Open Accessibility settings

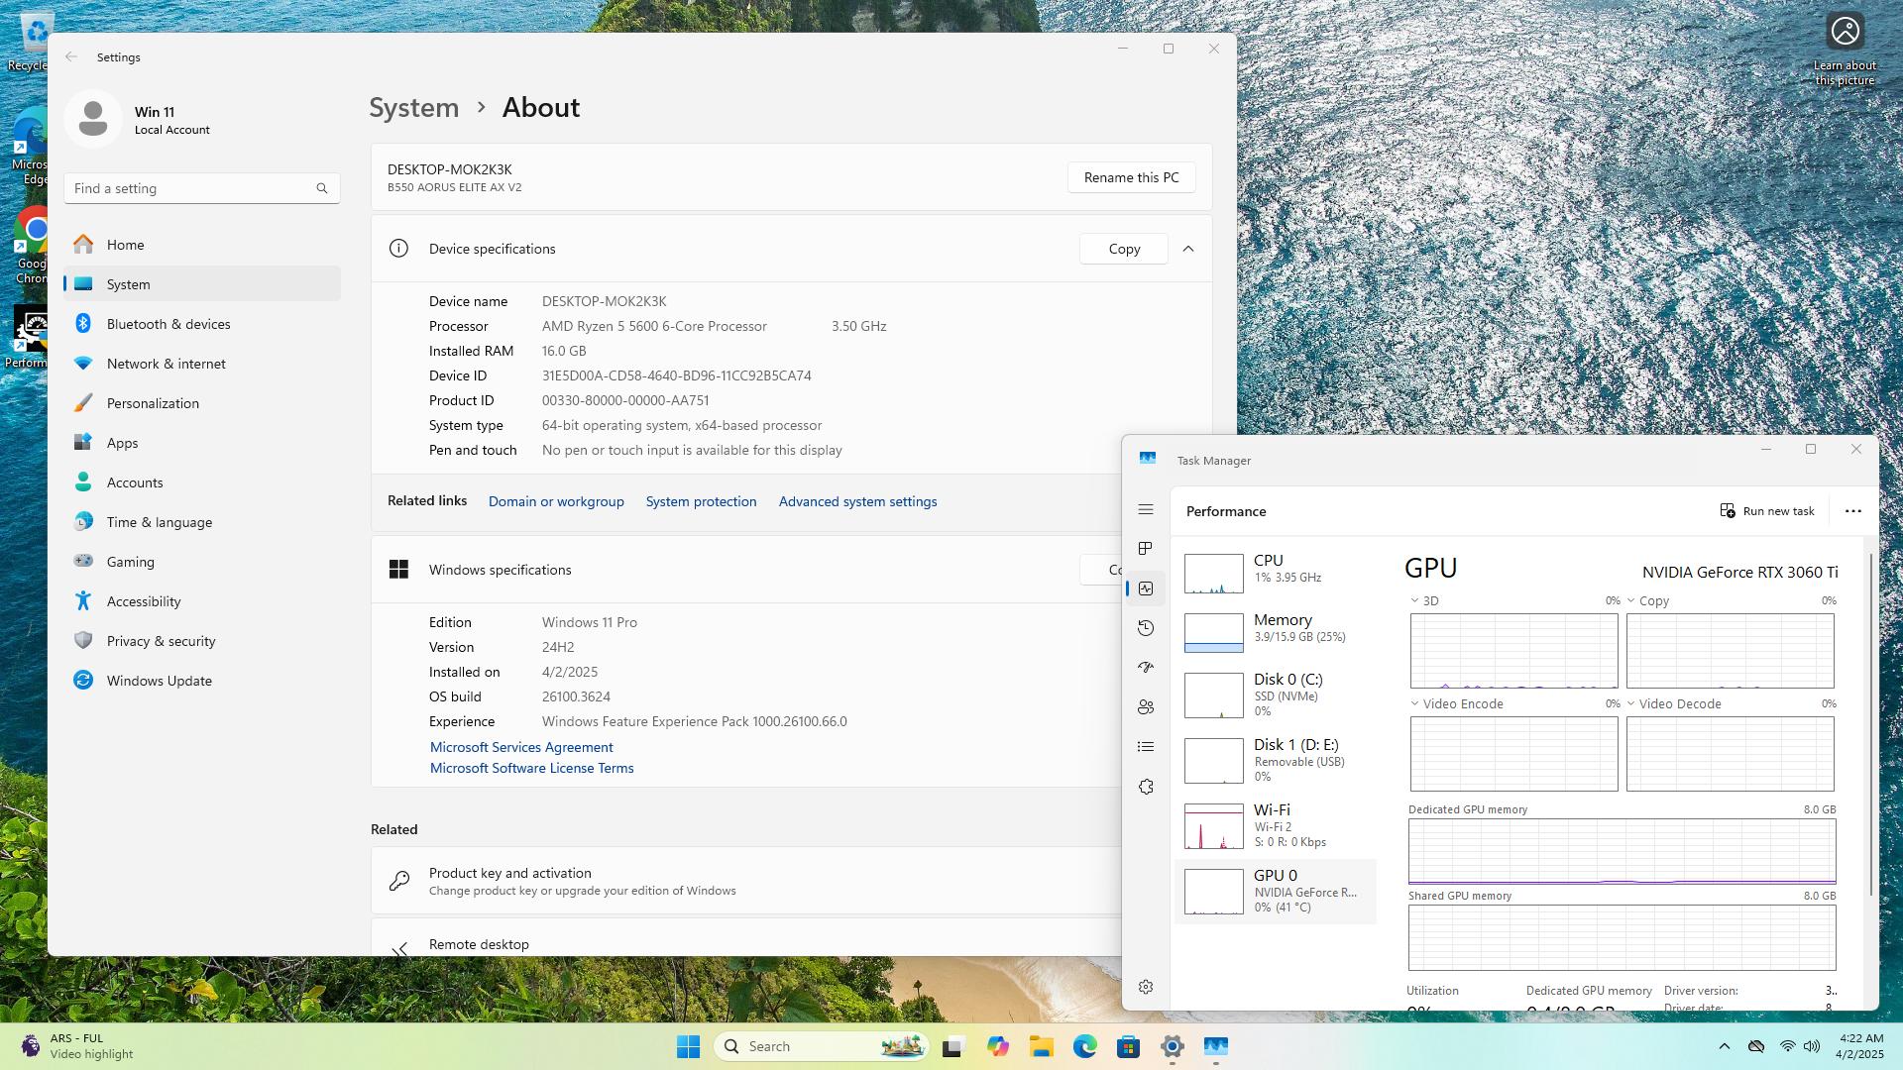click(x=202, y=601)
